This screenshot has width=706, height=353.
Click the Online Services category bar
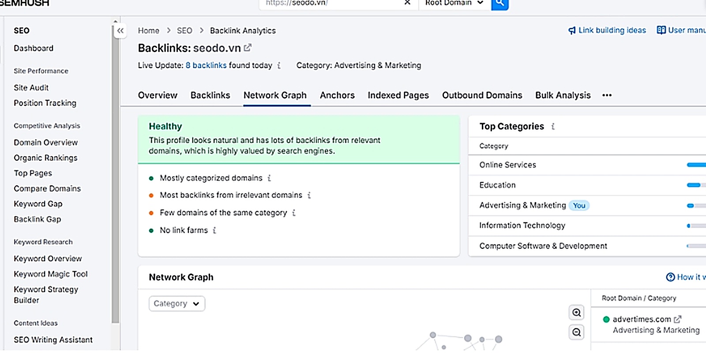696,165
